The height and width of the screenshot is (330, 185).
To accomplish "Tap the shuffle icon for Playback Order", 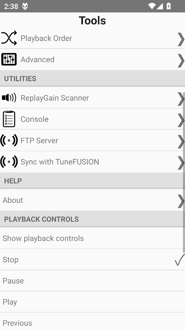I will point(9,38).
